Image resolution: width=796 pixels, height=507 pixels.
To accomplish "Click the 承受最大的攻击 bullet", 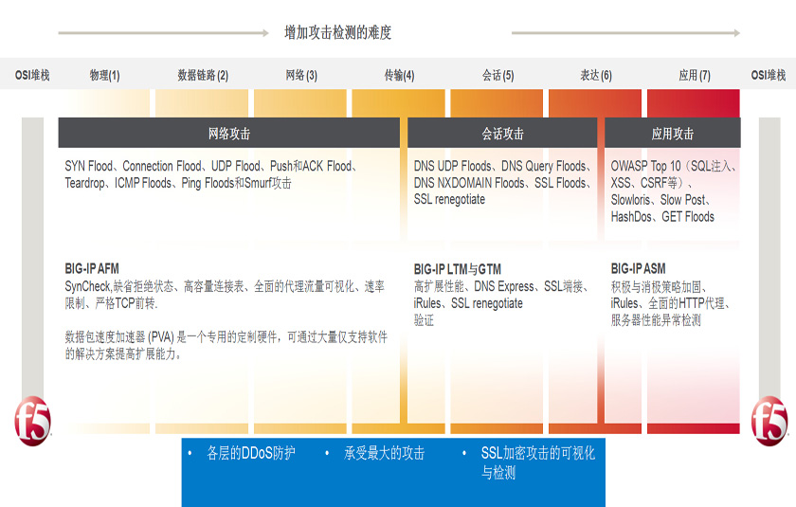I will 385,453.
